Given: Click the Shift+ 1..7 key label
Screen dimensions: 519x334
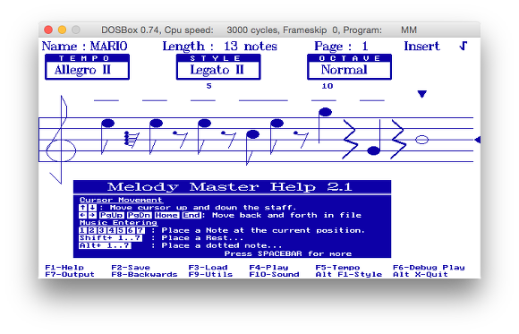Looking at the screenshot, I should [111, 238].
